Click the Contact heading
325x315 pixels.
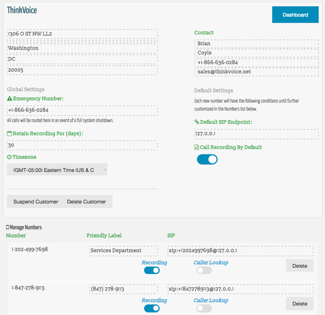click(x=204, y=33)
